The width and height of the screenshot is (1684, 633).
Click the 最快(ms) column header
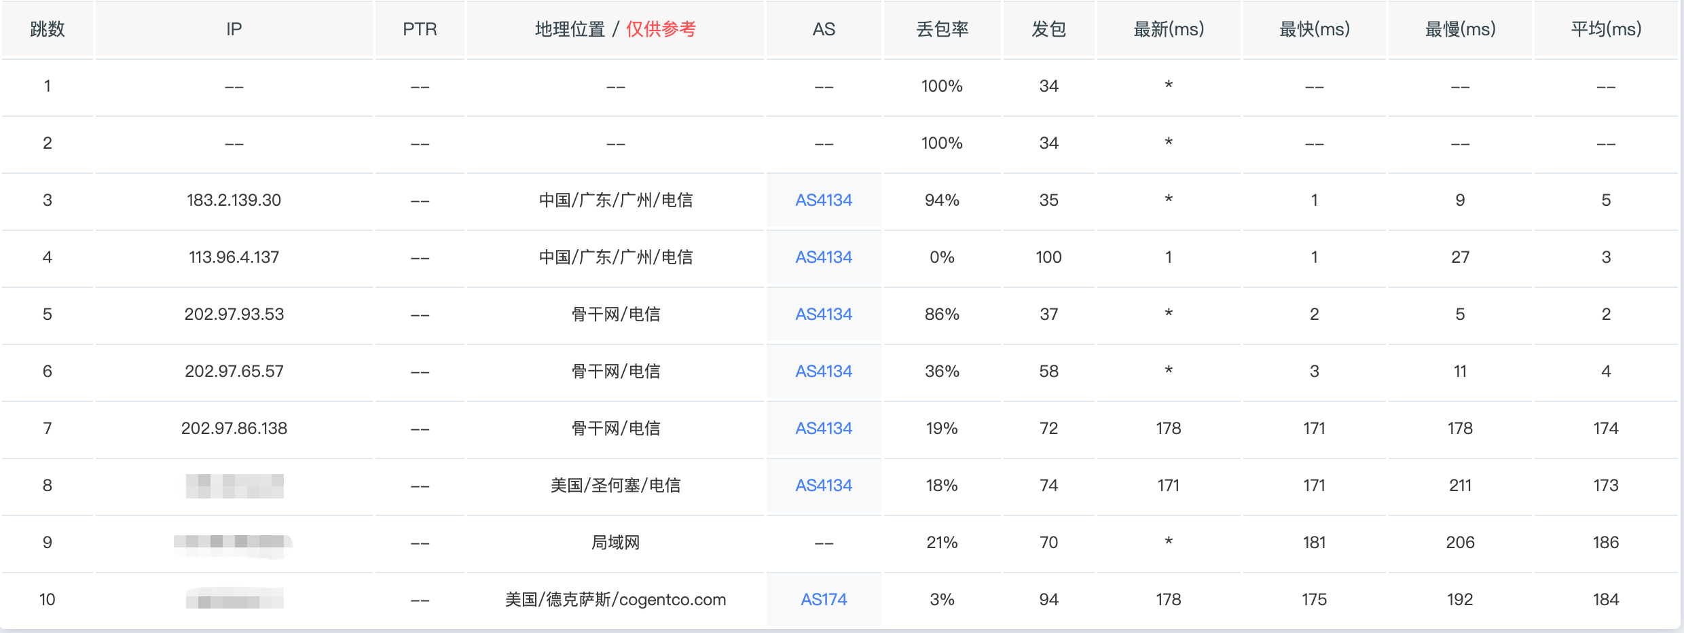point(1315,29)
